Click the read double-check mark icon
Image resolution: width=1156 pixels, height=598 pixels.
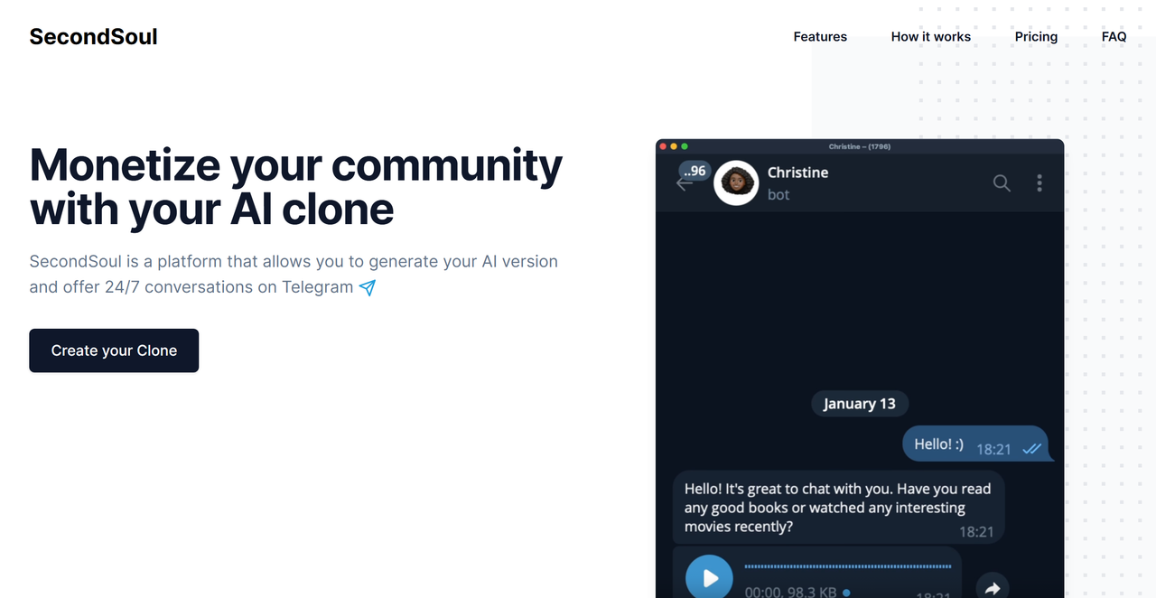pyautogui.click(x=1031, y=448)
